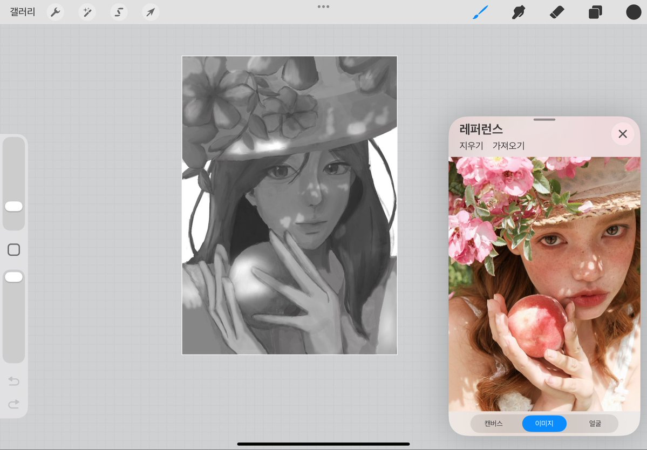Switch reference to 캔버스 tab
The image size is (647, 450).
494,424
